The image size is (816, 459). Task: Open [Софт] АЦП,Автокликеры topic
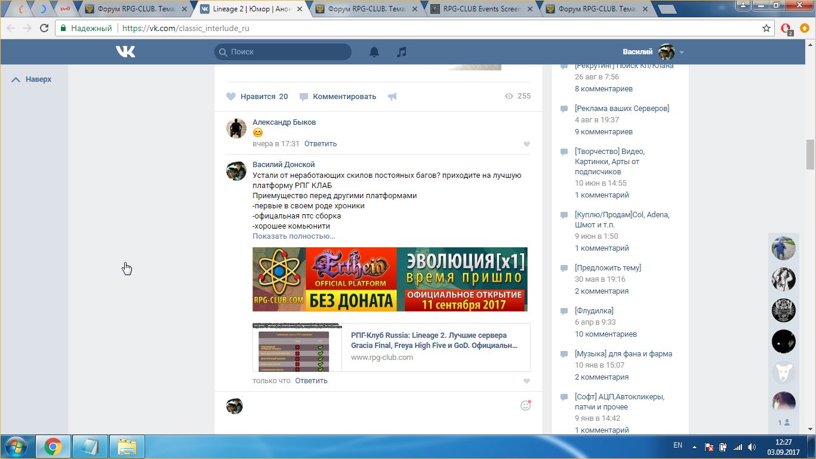(x=620, y=401)
